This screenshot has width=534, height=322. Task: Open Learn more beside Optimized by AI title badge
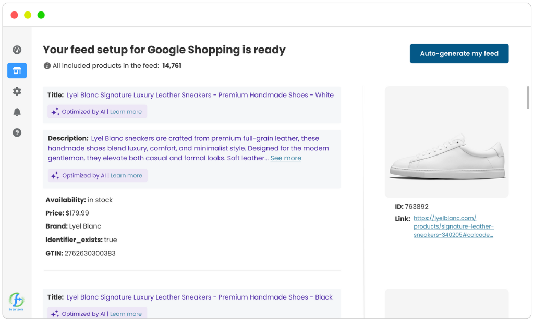(126, 111)
